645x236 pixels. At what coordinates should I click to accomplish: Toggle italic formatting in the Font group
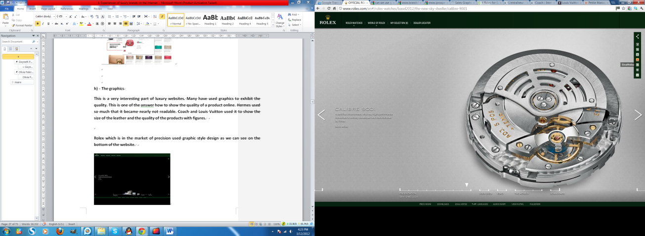tap(43, 23)
